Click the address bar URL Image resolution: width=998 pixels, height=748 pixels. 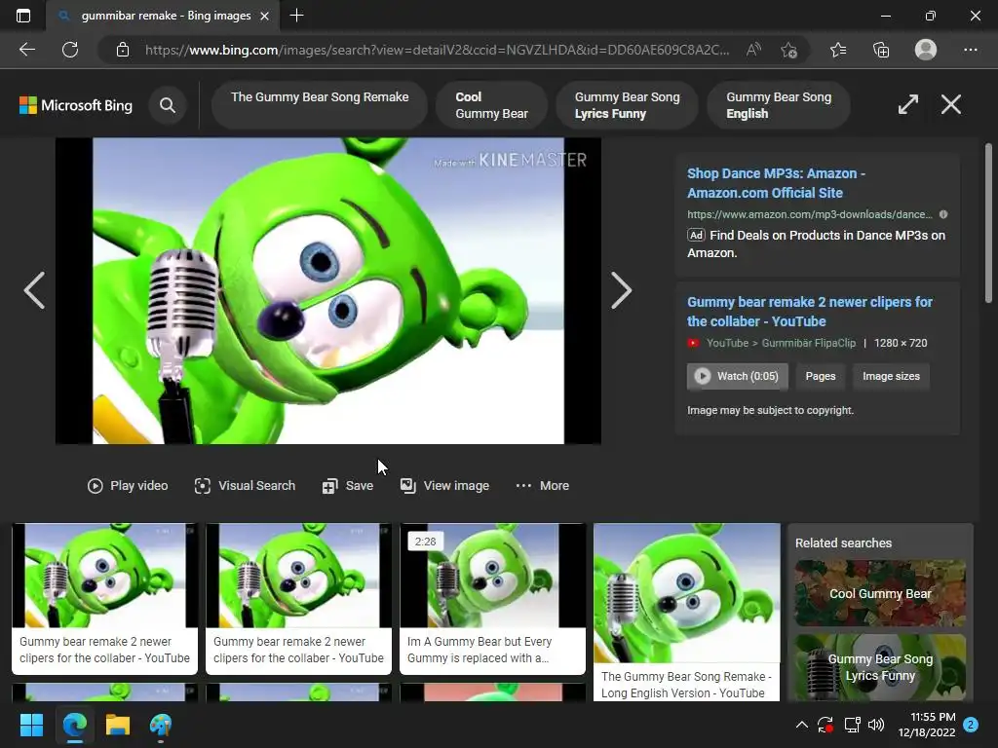[437, 50]
